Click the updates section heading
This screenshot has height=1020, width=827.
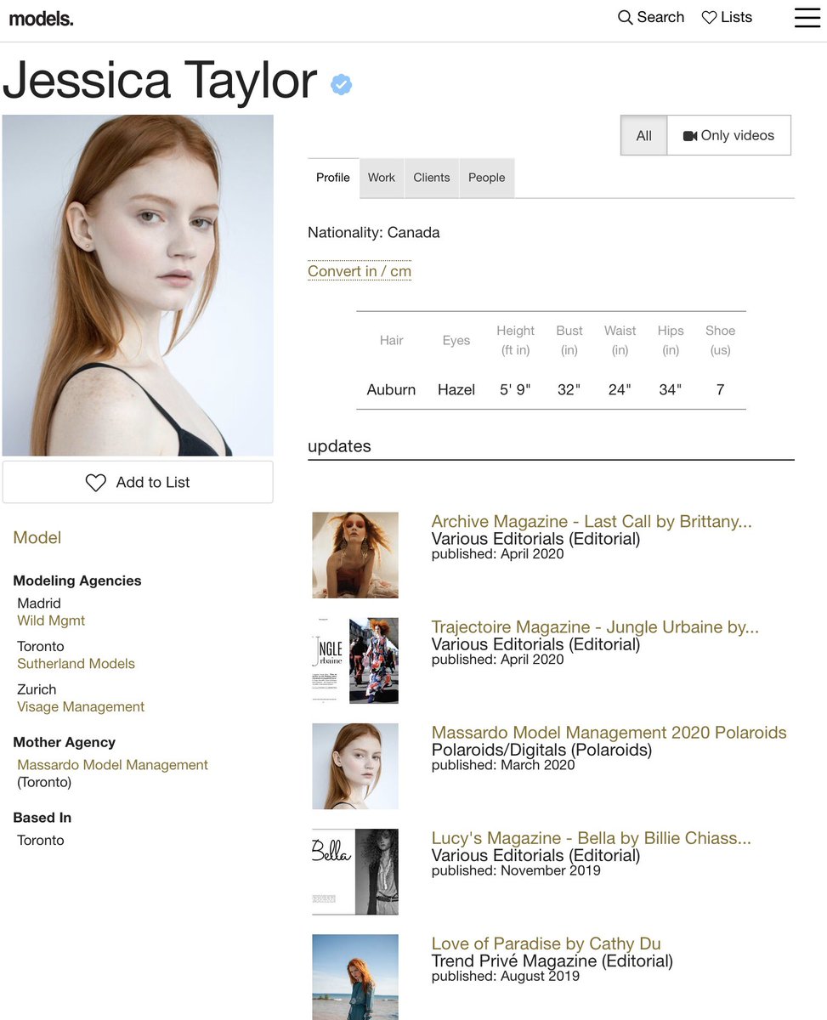pos(339,446)
